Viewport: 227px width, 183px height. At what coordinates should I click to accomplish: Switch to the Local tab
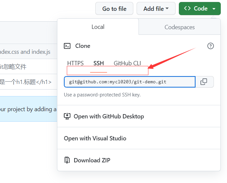click(x=98, y=27)
